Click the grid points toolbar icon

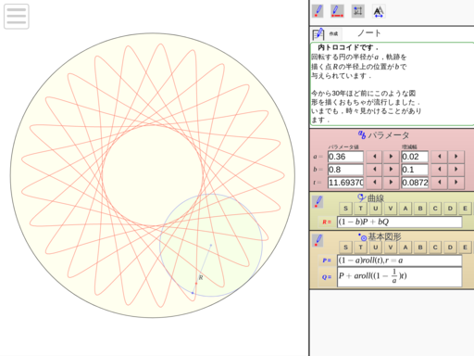(x=358, y=11)
